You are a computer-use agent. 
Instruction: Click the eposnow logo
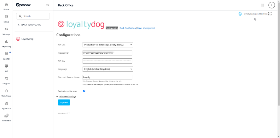tap(23, 5)
